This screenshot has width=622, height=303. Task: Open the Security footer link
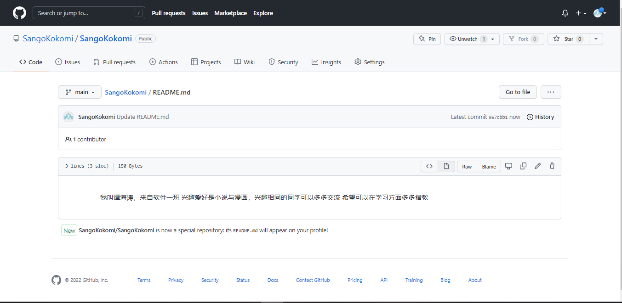tap(210, 280)
